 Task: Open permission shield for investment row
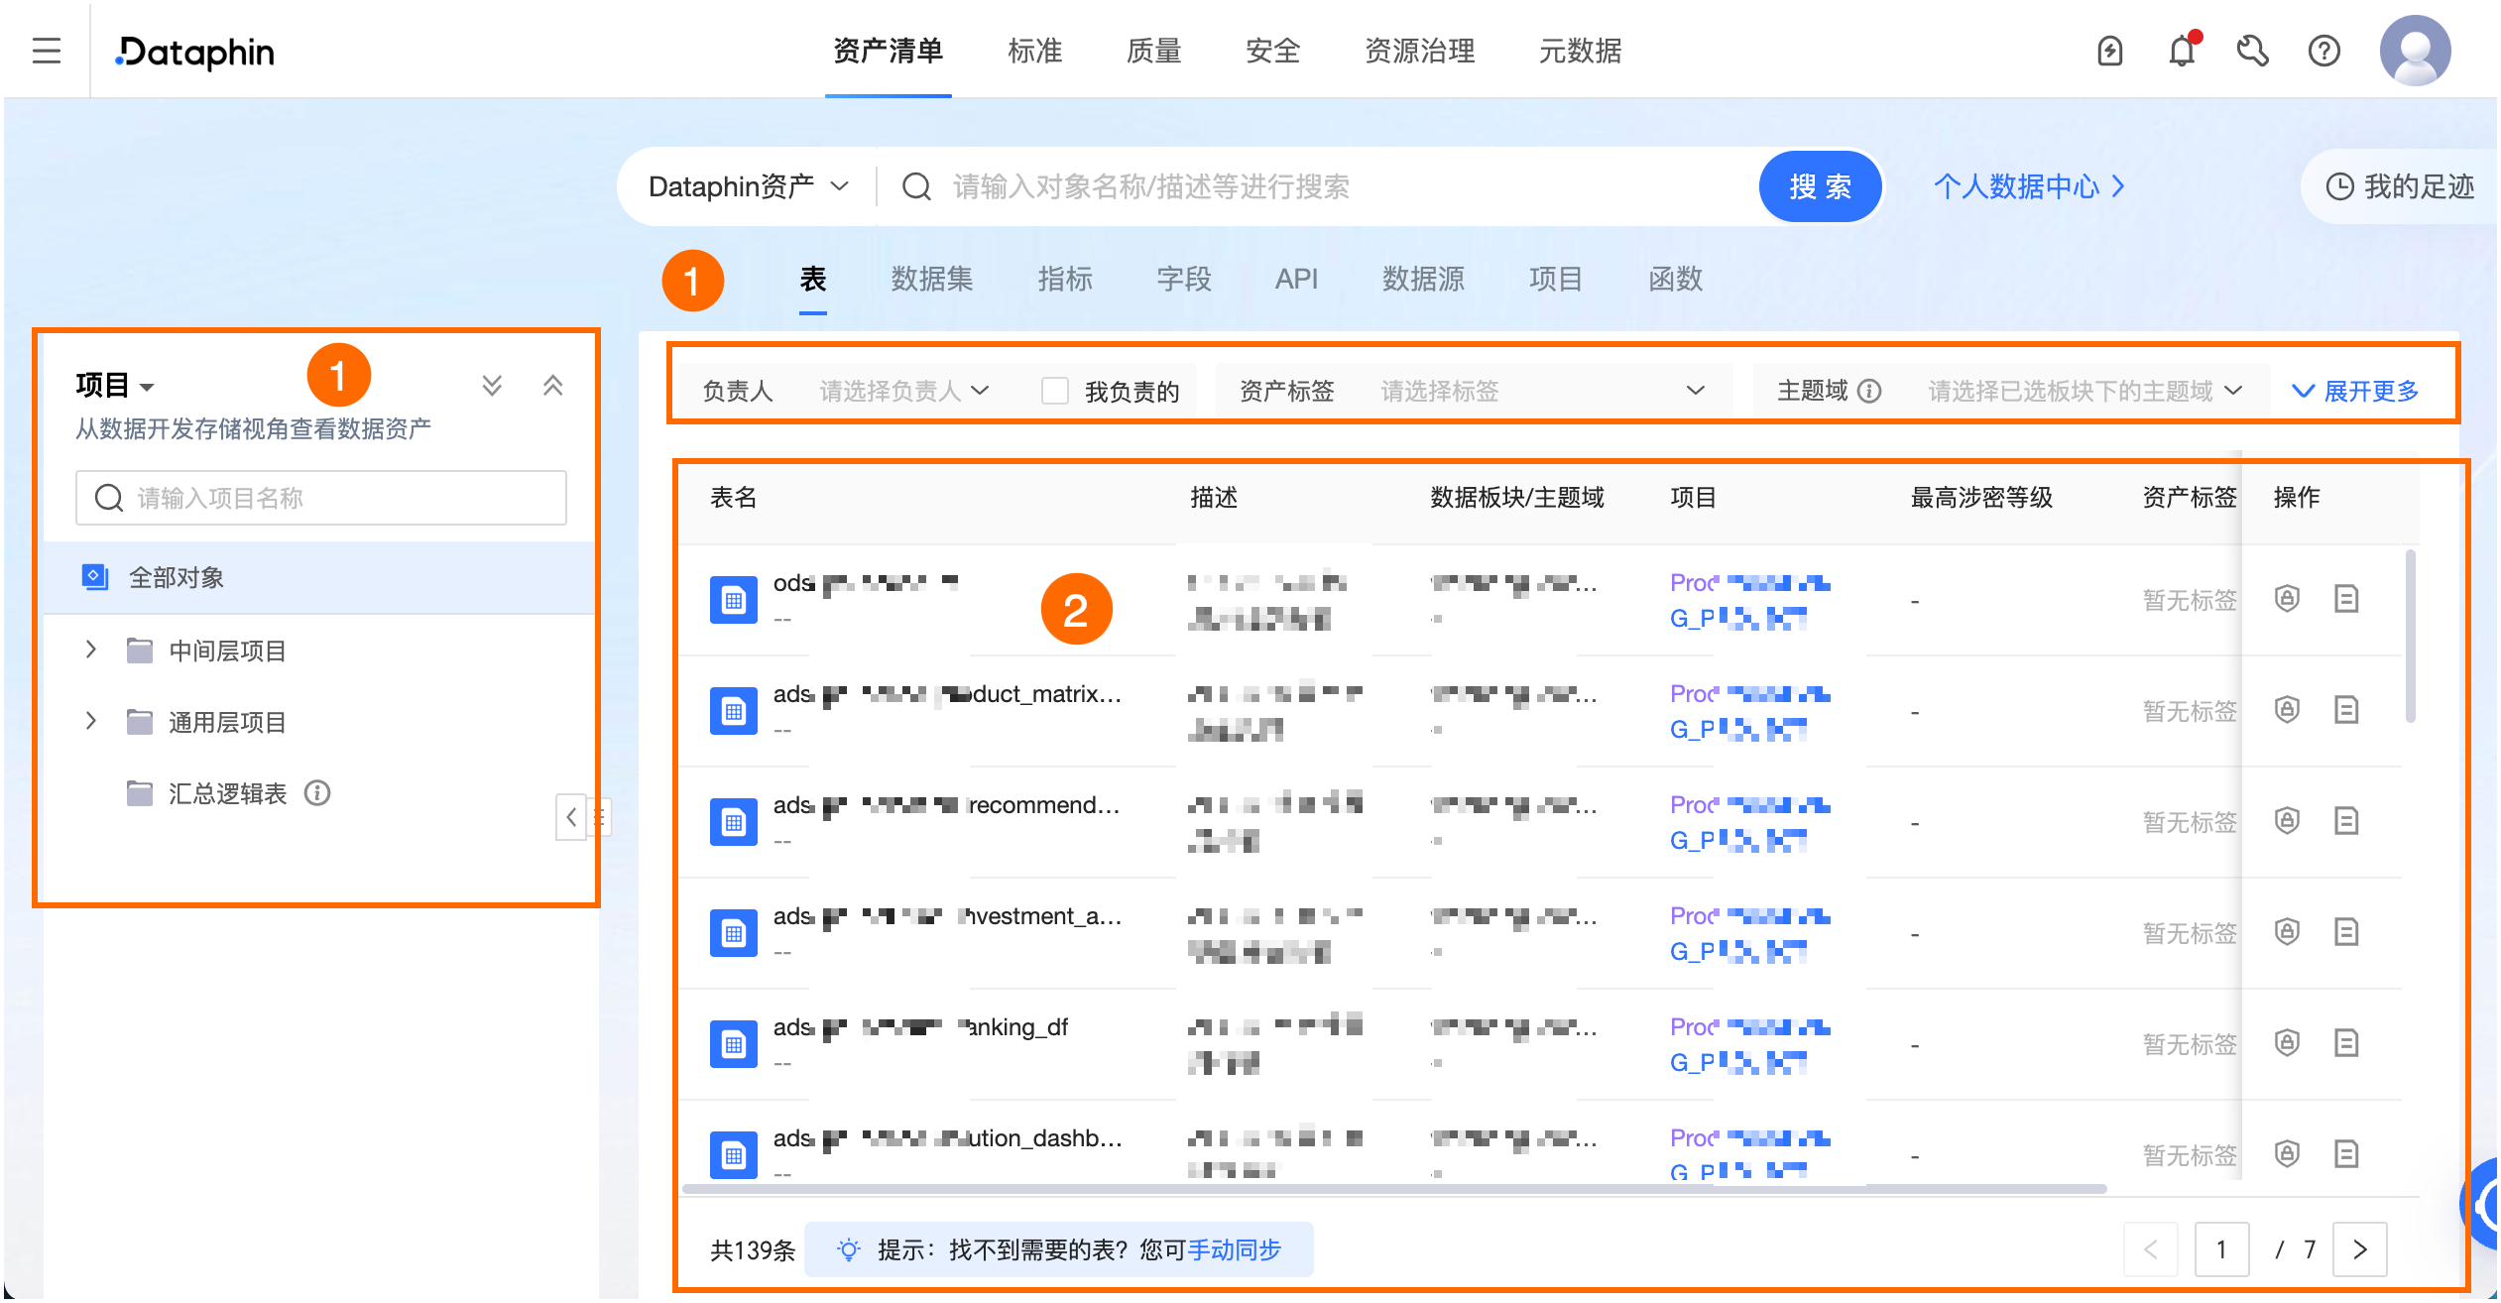click(2287, 932)
